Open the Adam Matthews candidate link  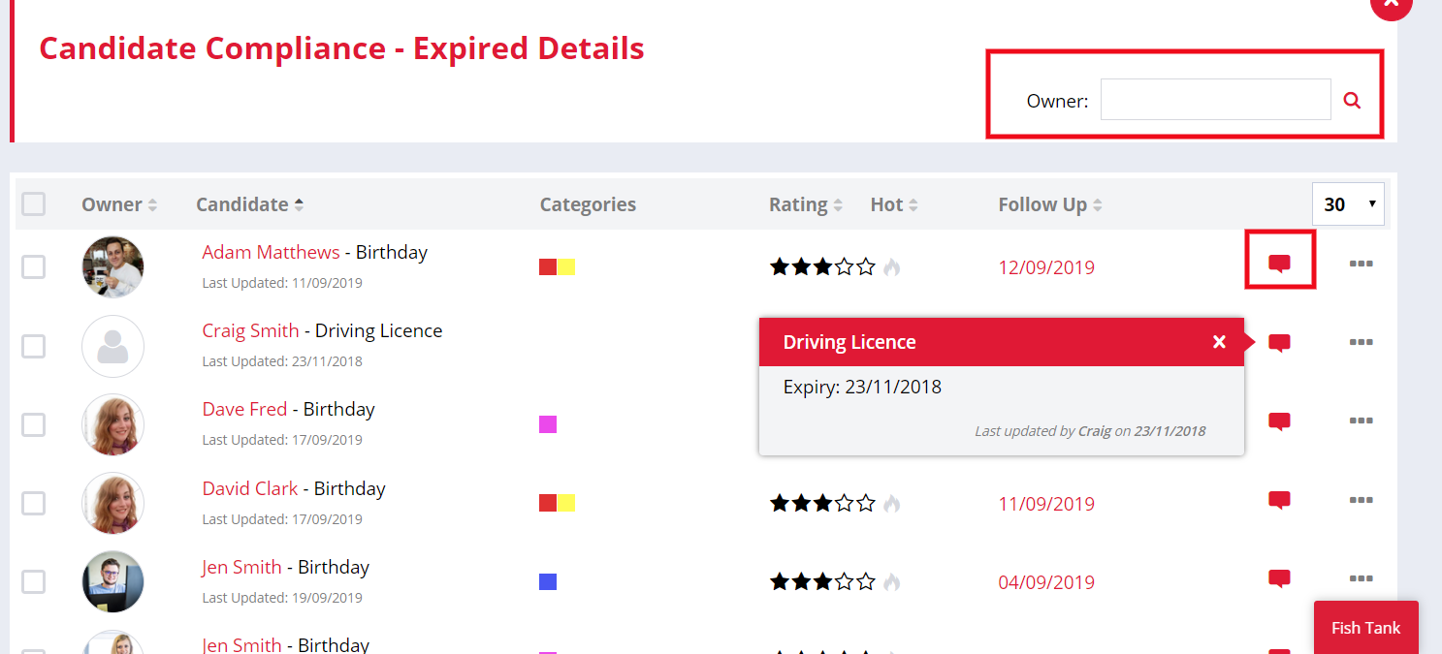[271, 252]
